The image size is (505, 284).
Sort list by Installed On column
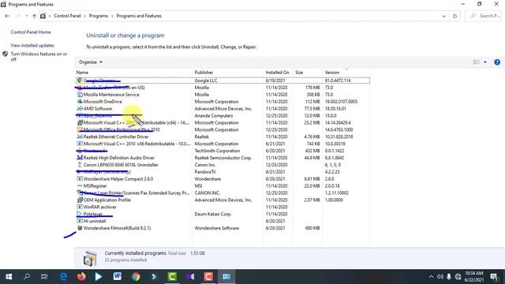click(x=277, y=73)
